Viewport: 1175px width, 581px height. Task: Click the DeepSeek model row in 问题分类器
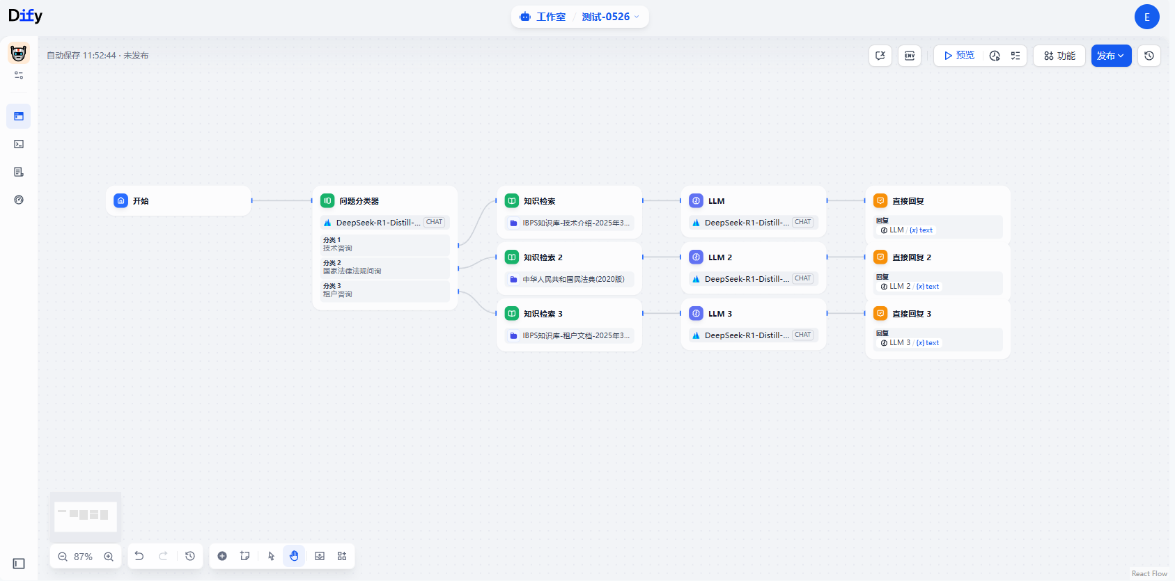click(385, 223)
